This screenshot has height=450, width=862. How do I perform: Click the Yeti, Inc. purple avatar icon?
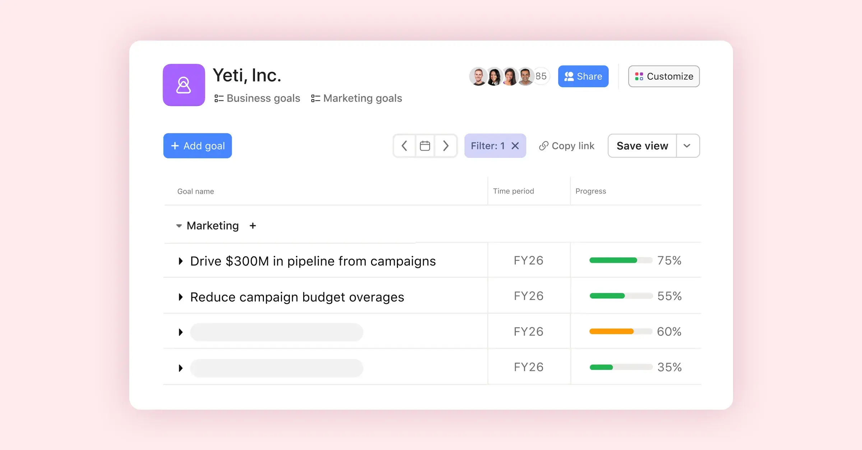click(184, 85)
